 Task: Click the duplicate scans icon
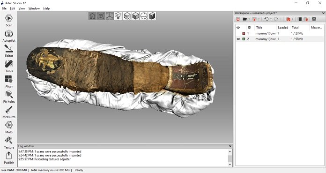(300, 19)
